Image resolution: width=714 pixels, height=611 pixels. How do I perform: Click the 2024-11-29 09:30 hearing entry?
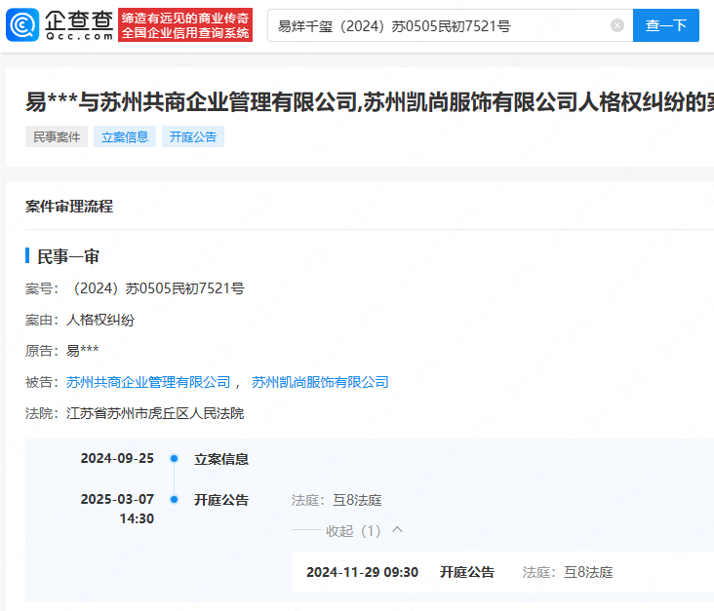[x=502, y=572]
